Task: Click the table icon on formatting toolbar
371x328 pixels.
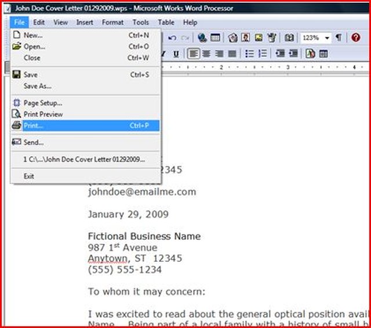Action: click(323, 54)
